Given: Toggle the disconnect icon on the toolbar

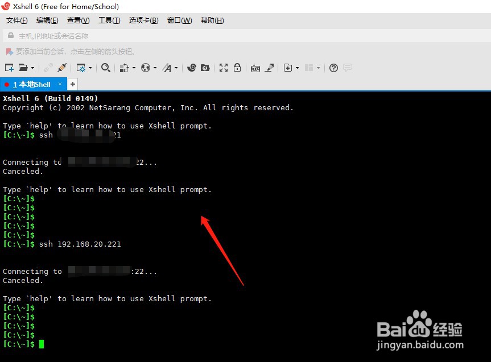Looking at the screenshot, I should (x=48, y=68).
